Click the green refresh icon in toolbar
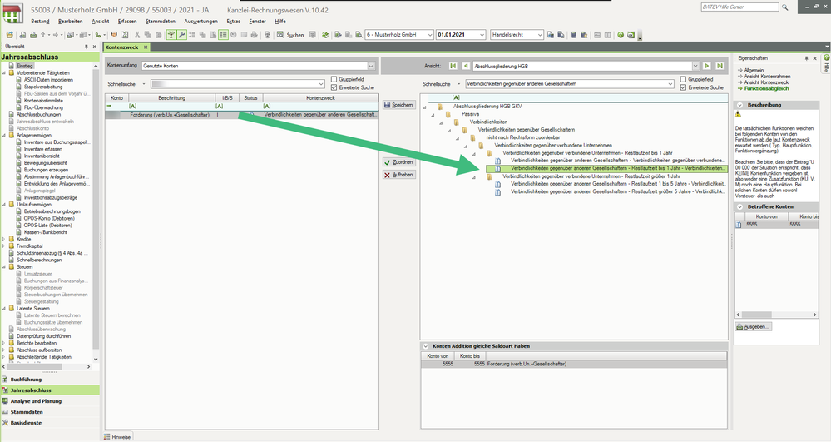The height and width of the screenshot is (442, 831). 324,35
